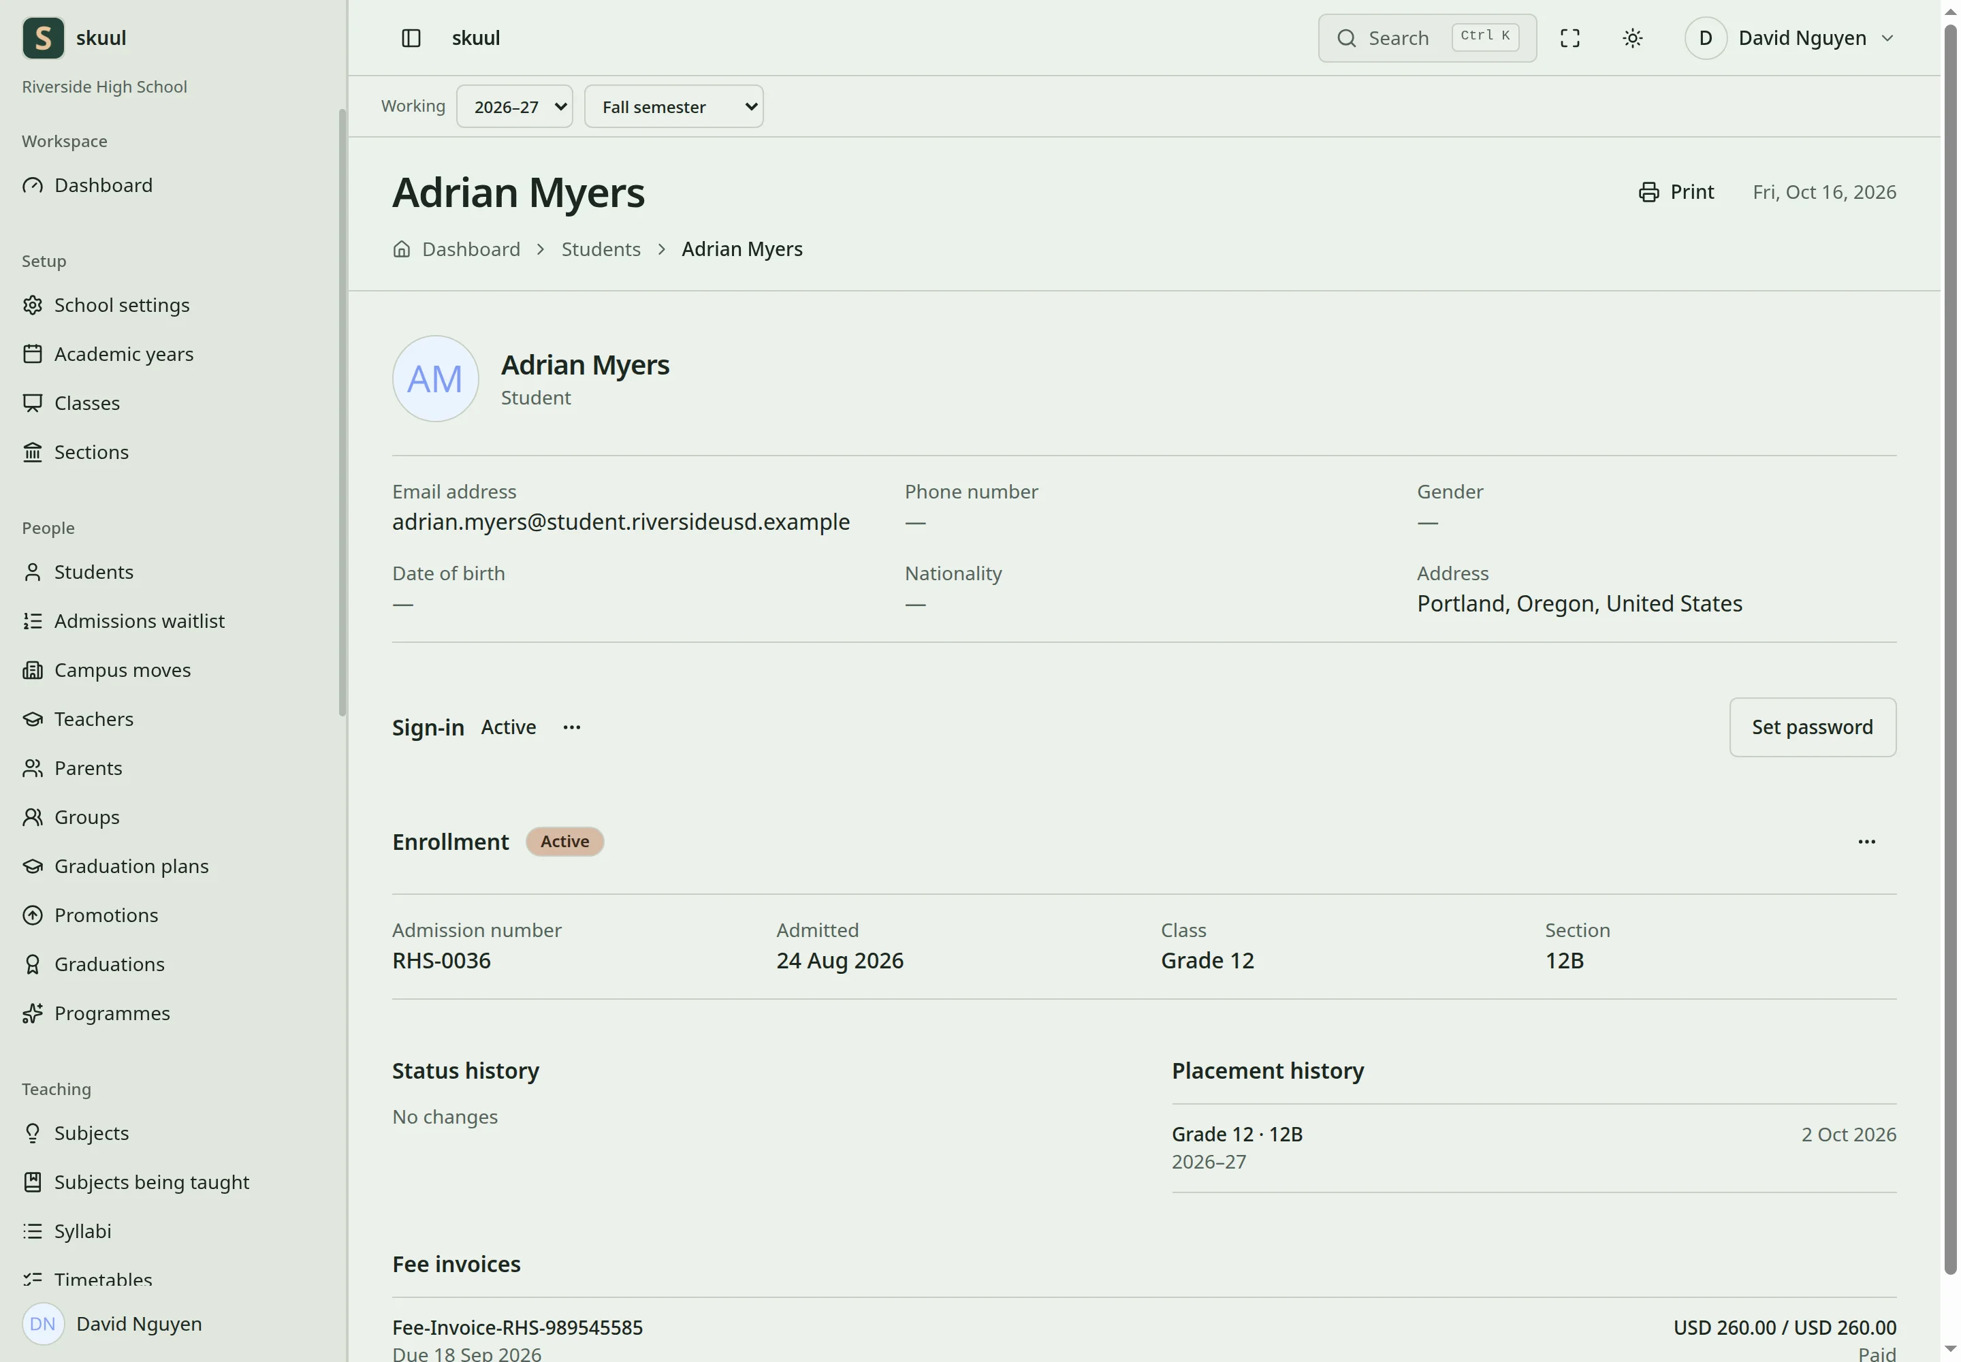The image size is (1961, 1362).
Task: Click the AM avatar thumbnail
Action: (435, 378)
